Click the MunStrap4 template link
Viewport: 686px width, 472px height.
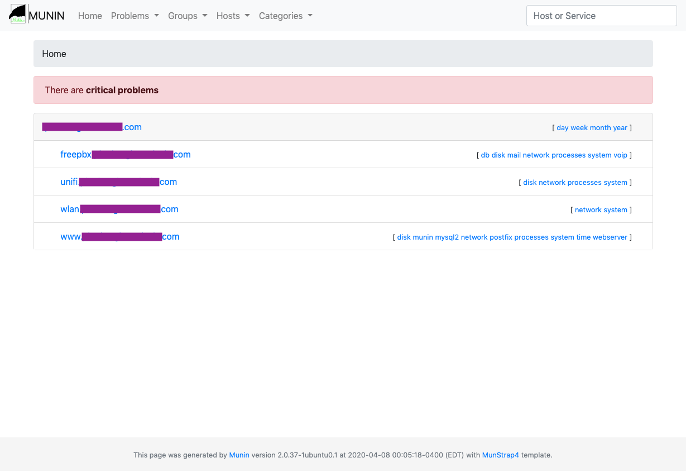point(500,455)
